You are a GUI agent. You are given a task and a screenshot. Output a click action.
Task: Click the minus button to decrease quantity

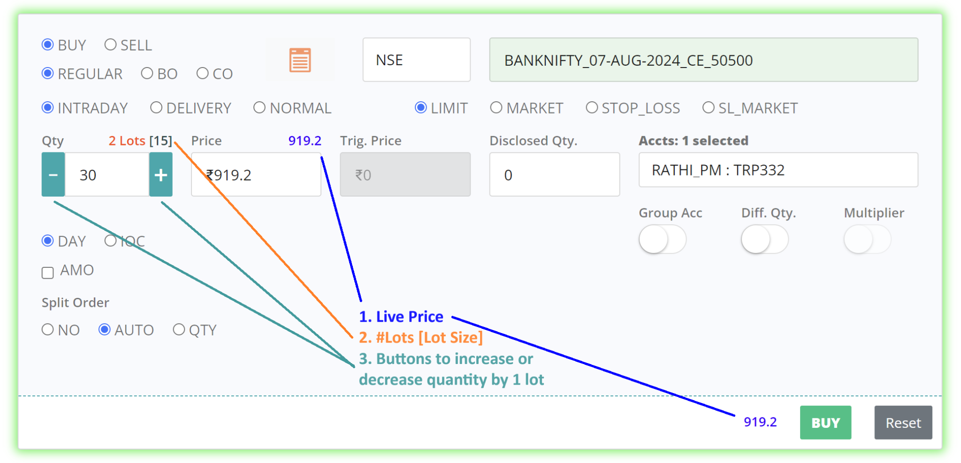53,174
